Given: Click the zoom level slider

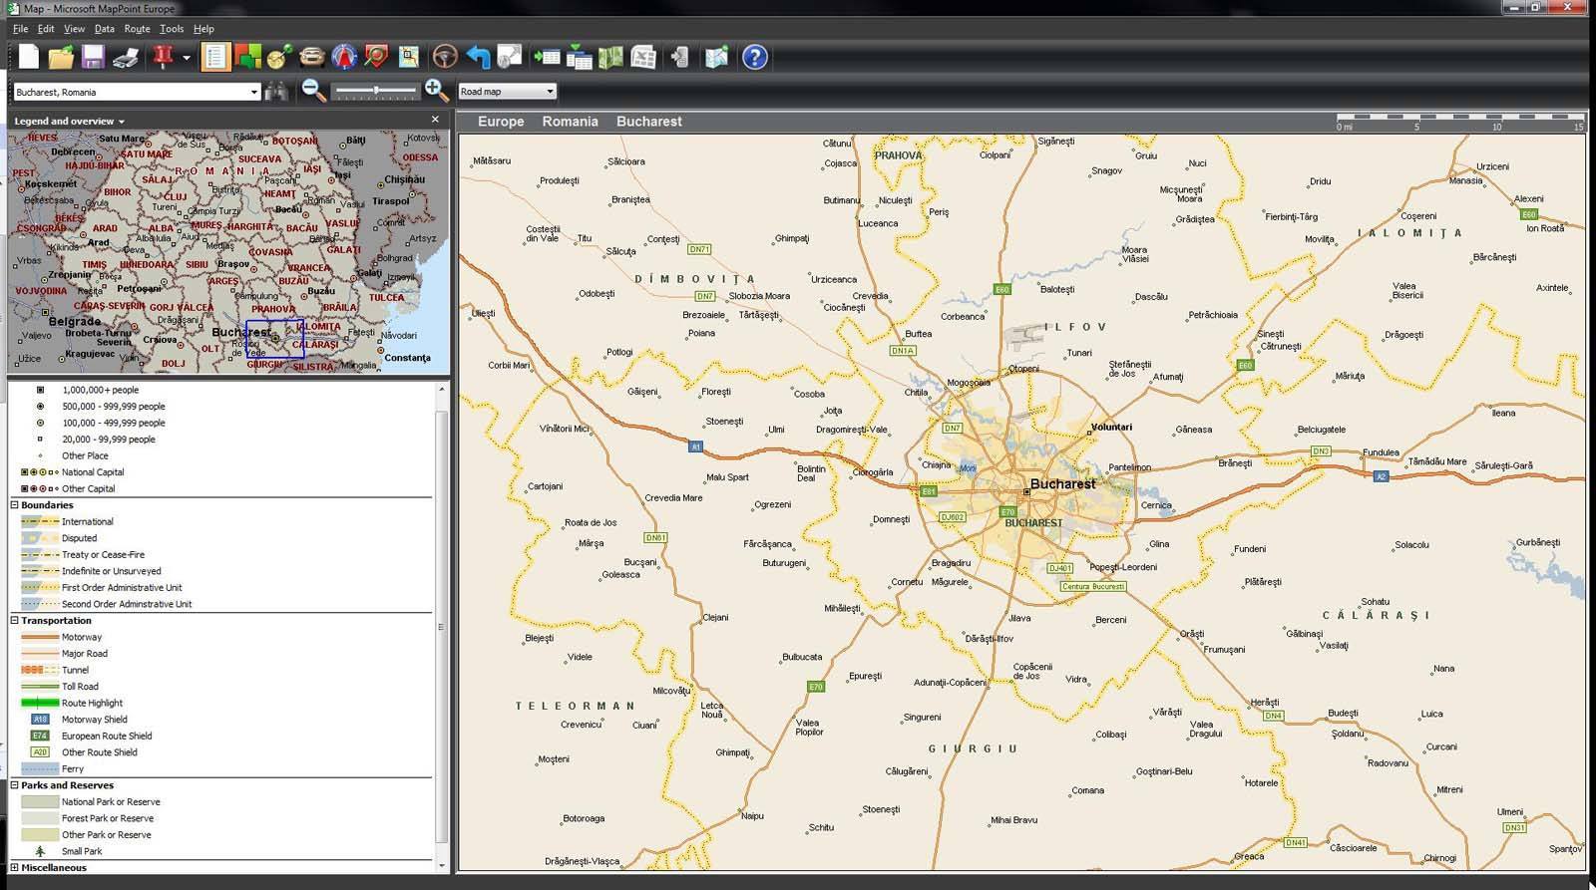Looking at the screenshot, I should coord(375,91).
